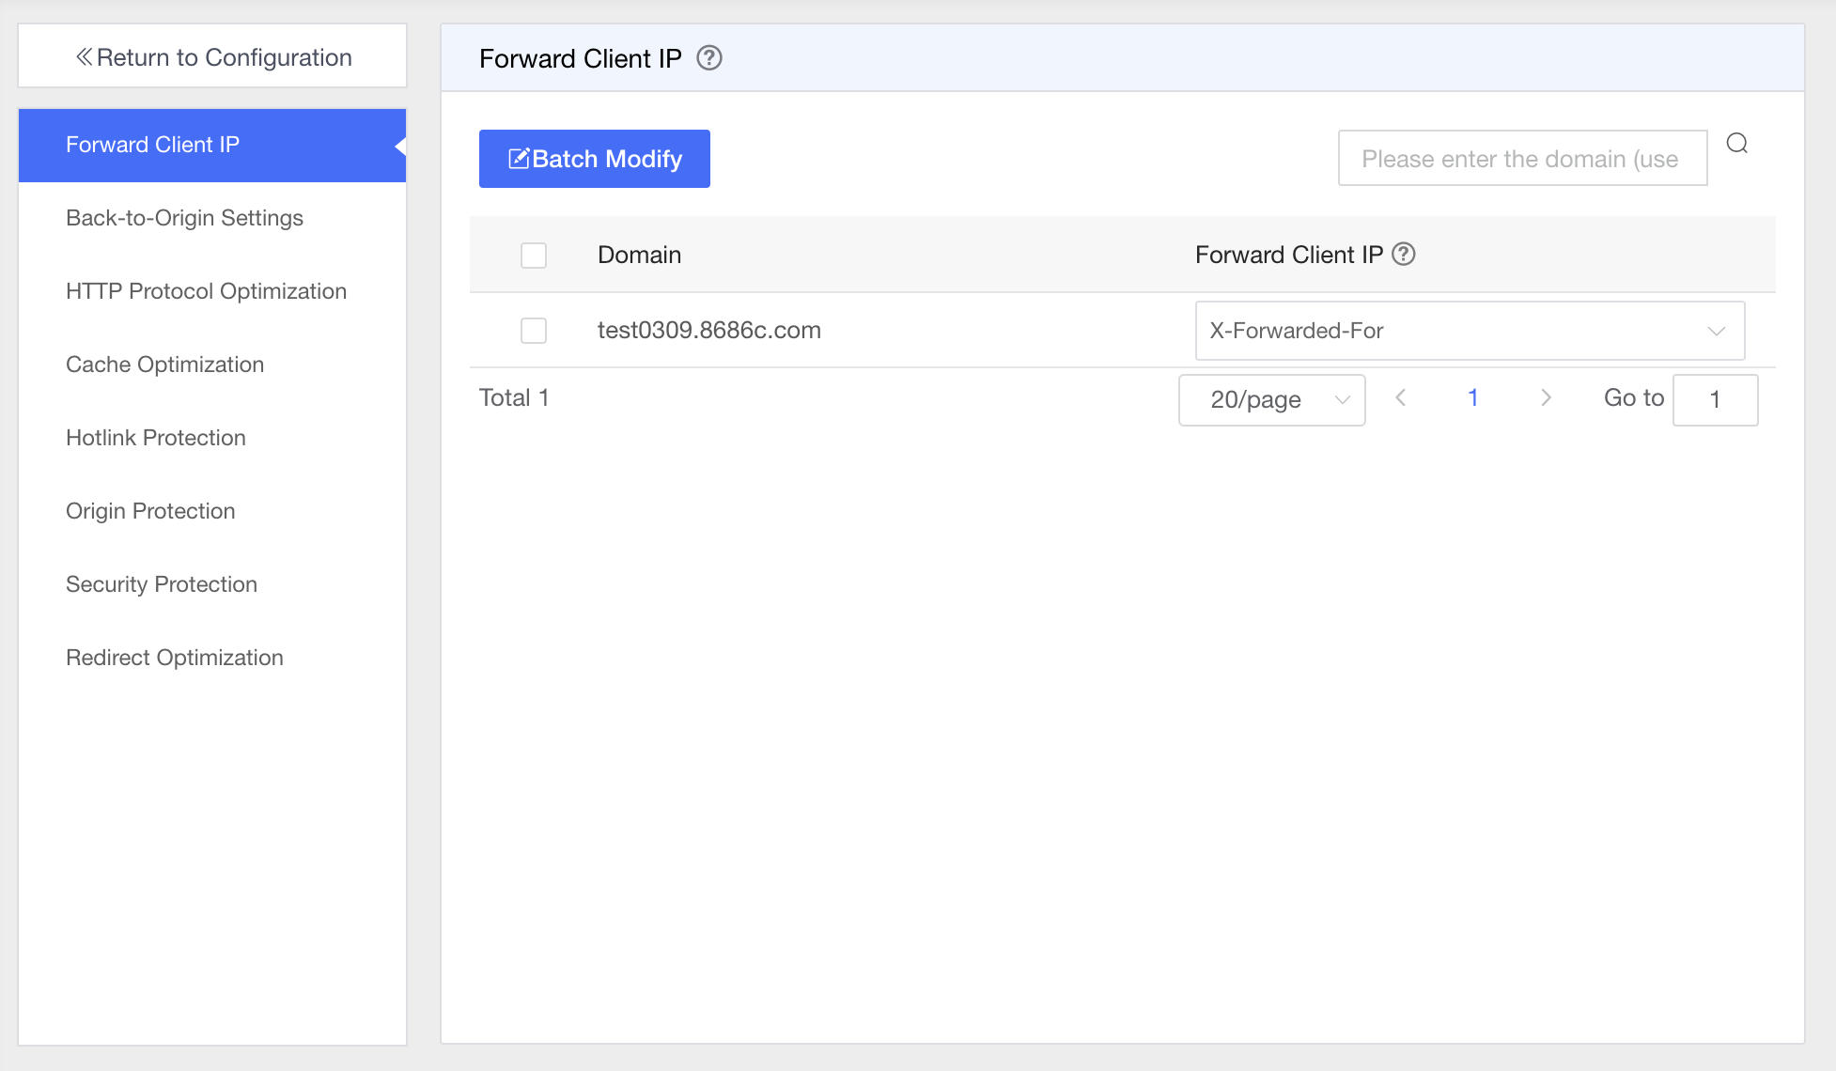Image resolution: width=1836 pixels, height=1071 pixels.
Task: Click the pagination next arrow icon
Action: pyautogui.click(x=1543, y=399)
